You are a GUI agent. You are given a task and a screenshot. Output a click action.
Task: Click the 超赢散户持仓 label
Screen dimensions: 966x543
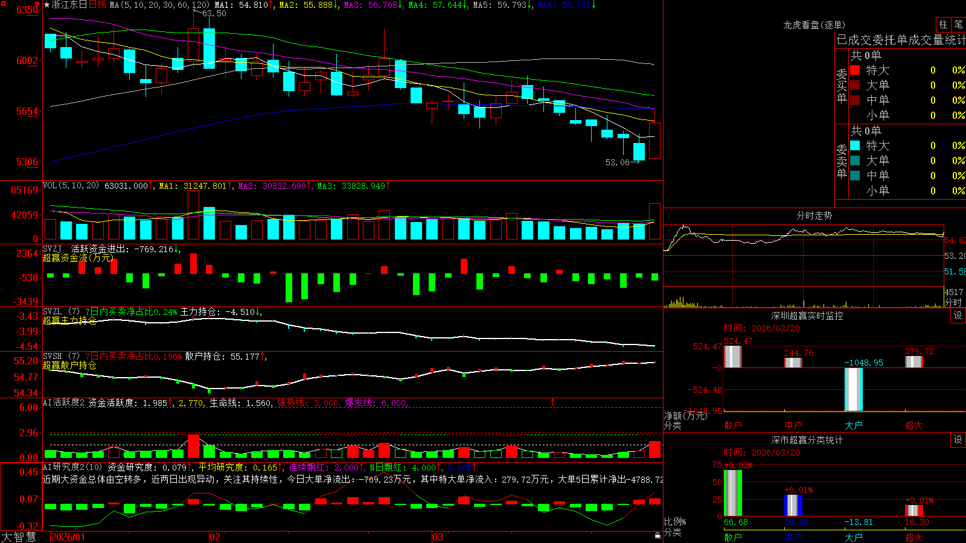pos(69,365)
